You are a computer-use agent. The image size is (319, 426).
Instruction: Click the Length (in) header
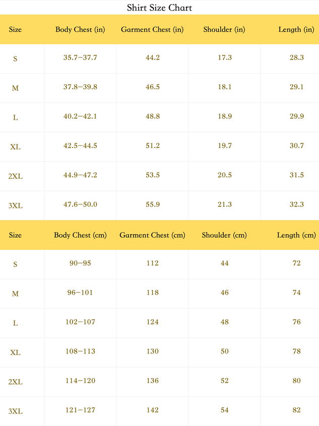click(x=296, y=29)
